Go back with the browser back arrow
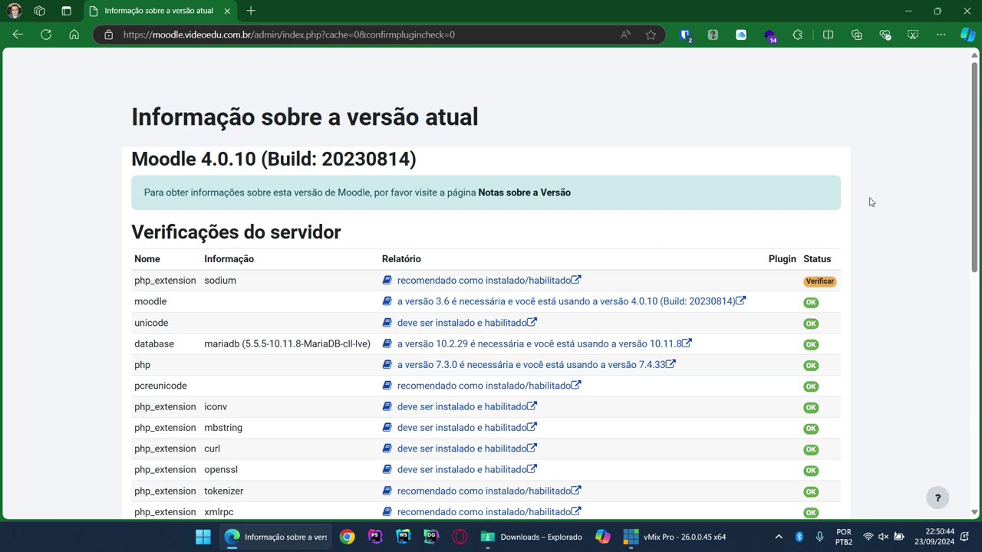The width and height of the screenshot is (982, 552). [18, 34]
